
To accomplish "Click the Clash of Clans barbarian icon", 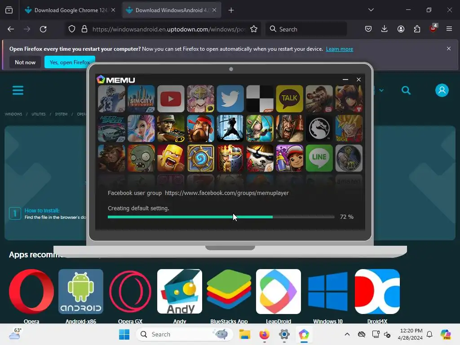I will pos(171,158).
